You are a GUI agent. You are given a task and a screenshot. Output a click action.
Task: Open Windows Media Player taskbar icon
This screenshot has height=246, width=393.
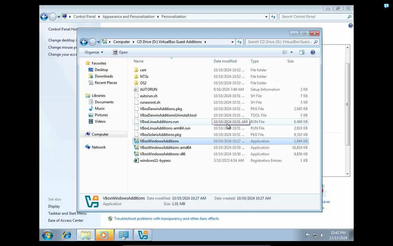pos(104,235)
